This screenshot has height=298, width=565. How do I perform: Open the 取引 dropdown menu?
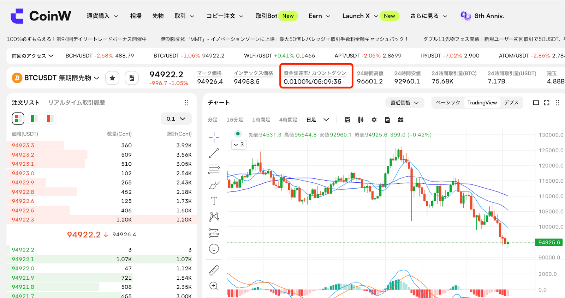185,16
